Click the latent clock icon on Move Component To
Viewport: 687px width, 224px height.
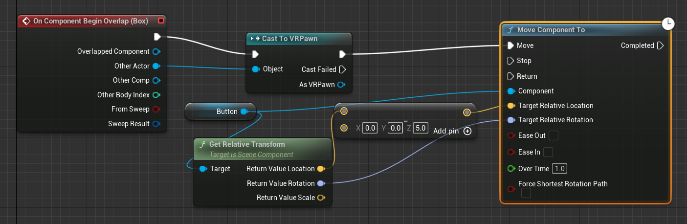668,23
